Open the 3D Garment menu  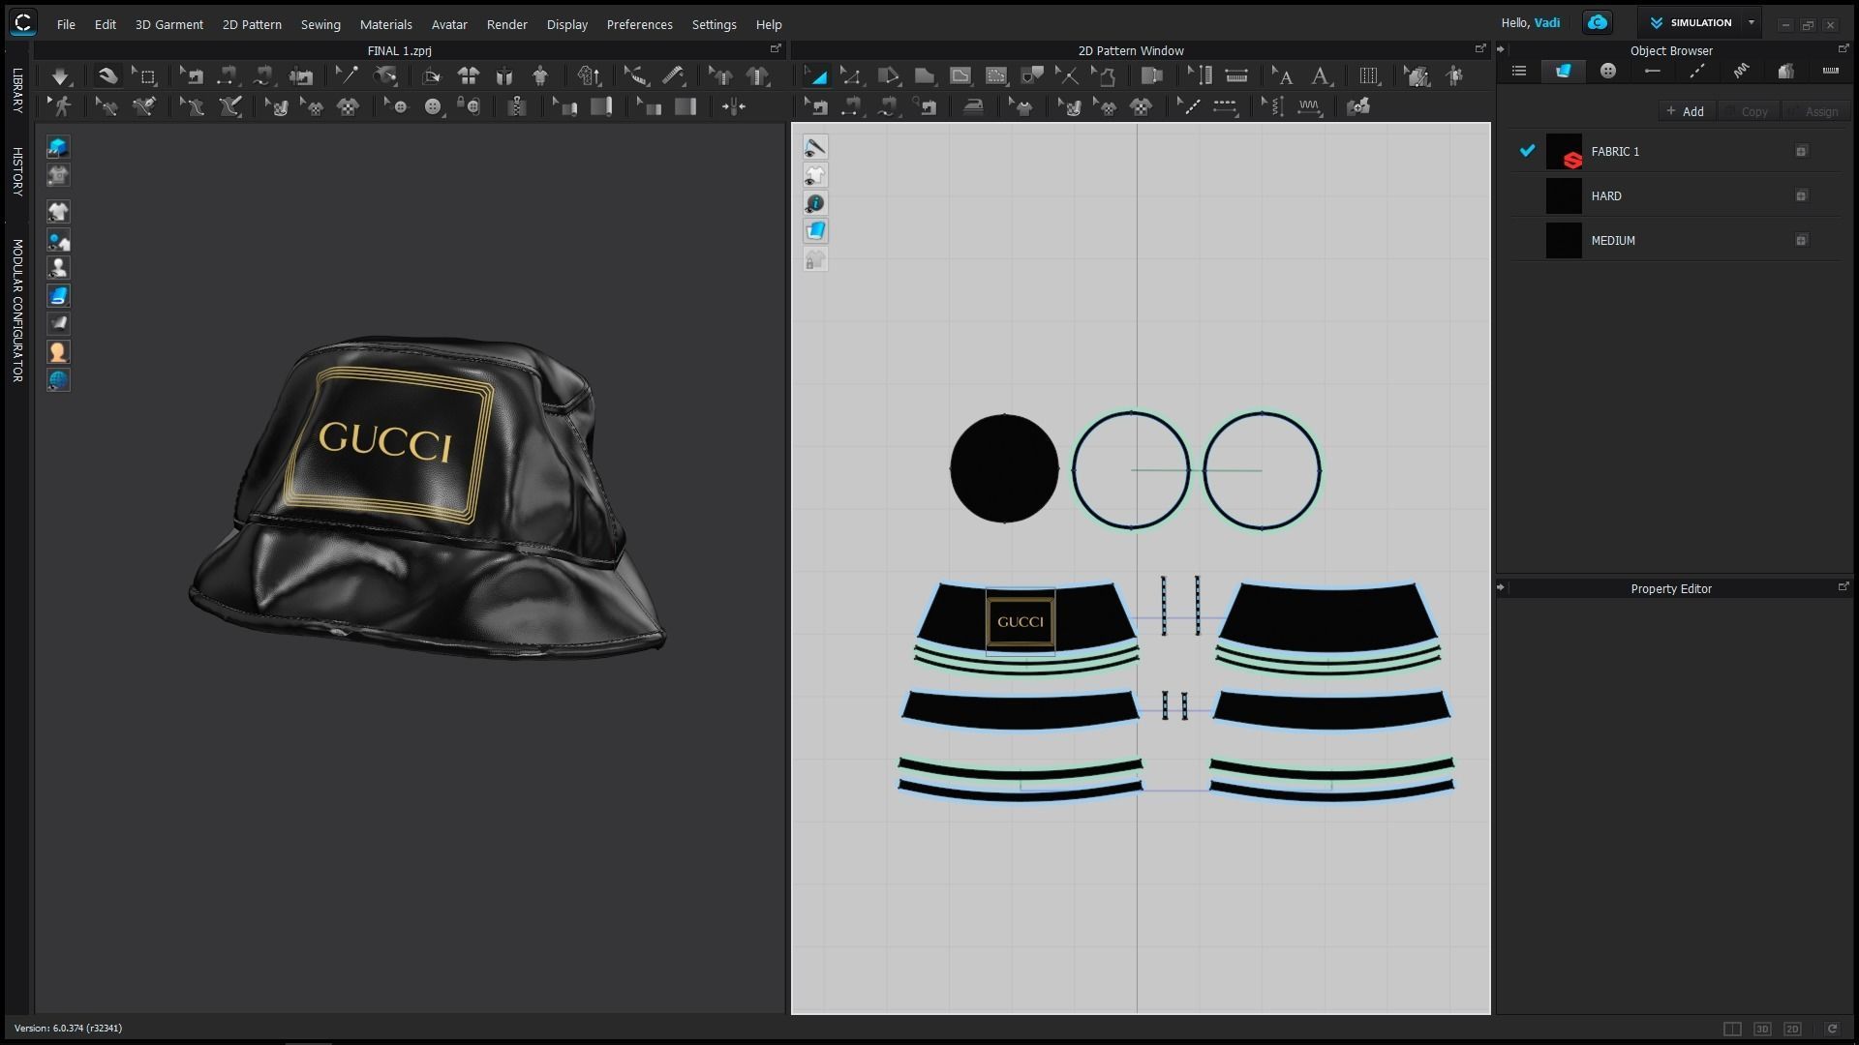tap(169, 24)
